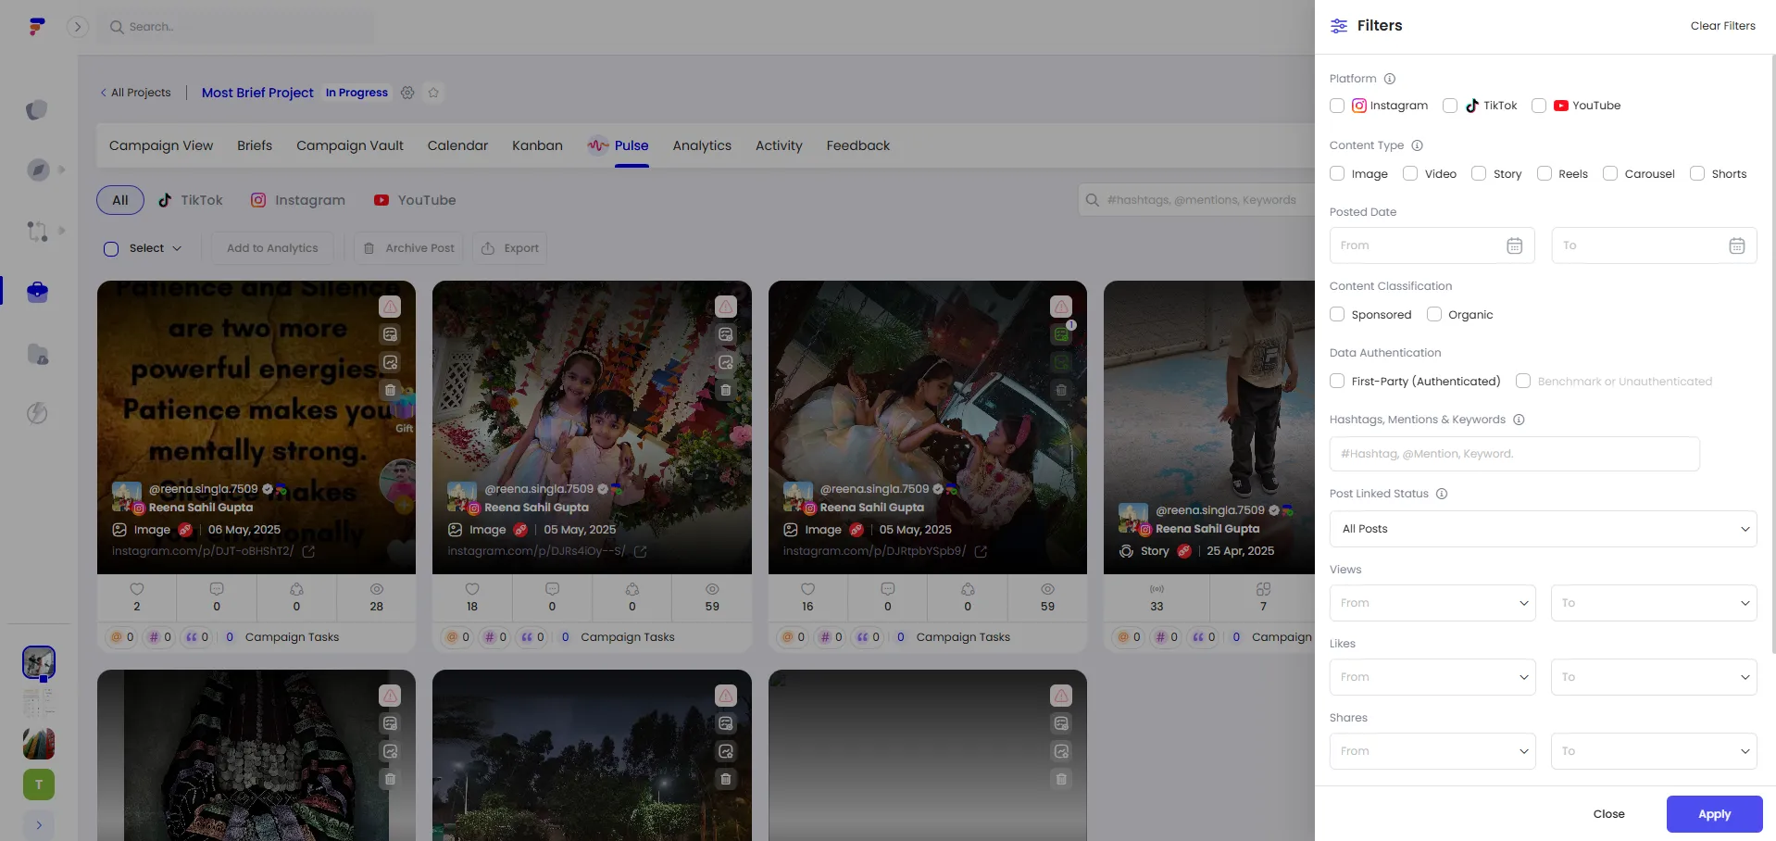Check the YouTube platform checkbox

coord(1539,106)
